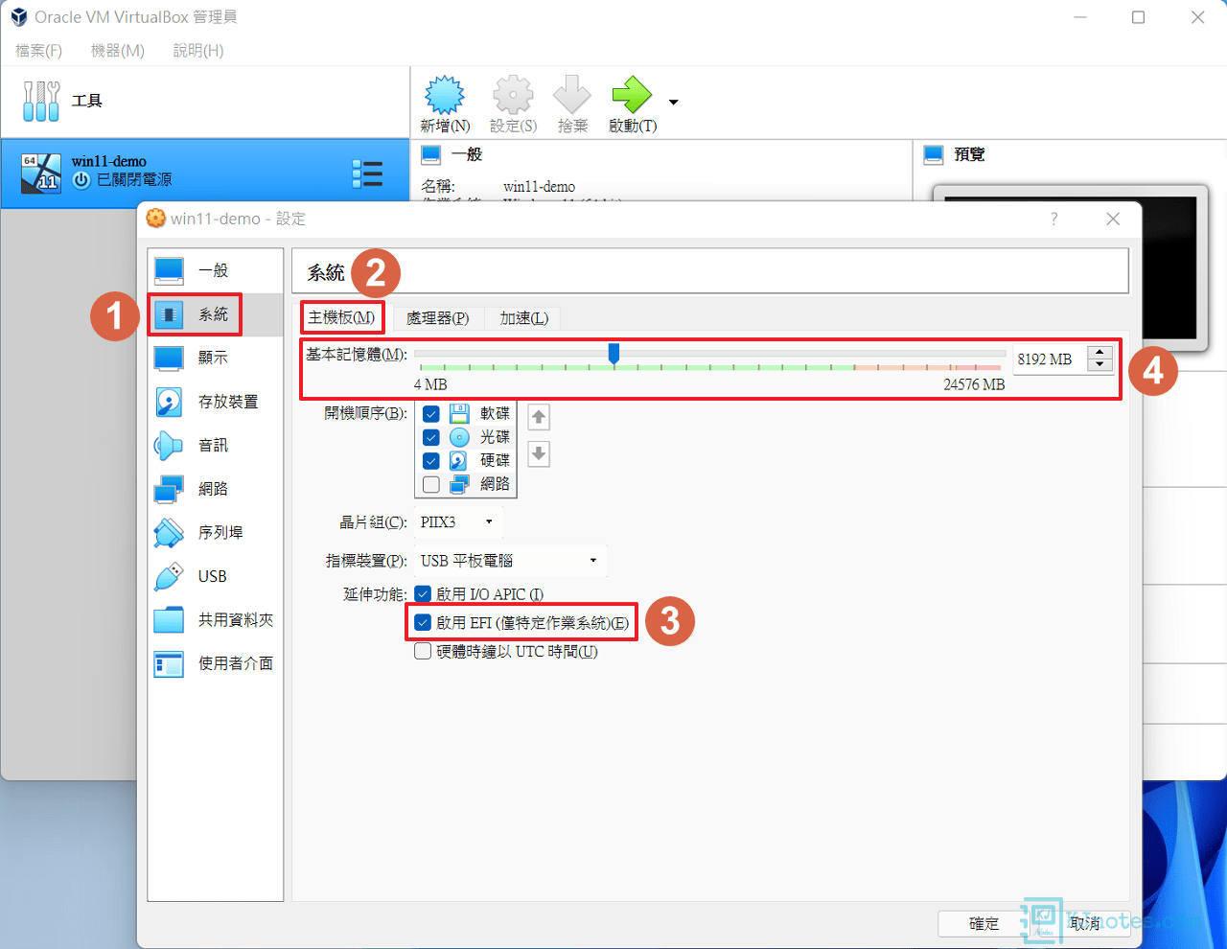Open the 晶片組 PIIX3 dropdown
Viewport: 1227px width, 949px height.
tap(459, 522)
